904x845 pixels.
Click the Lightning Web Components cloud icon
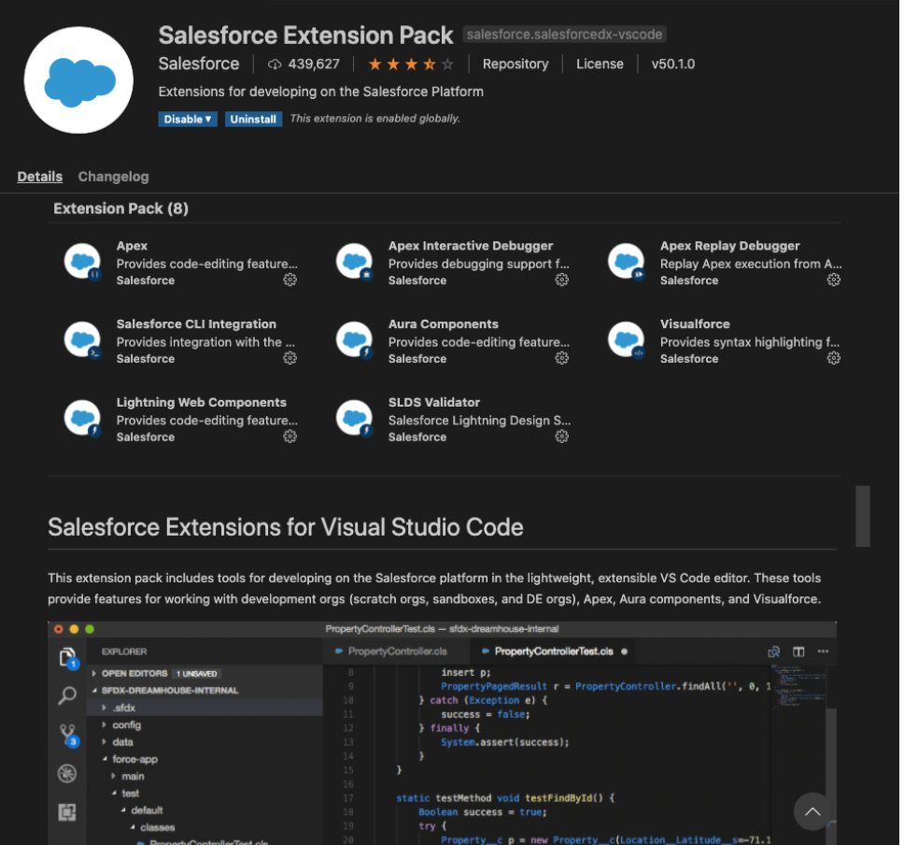point(82,419)
